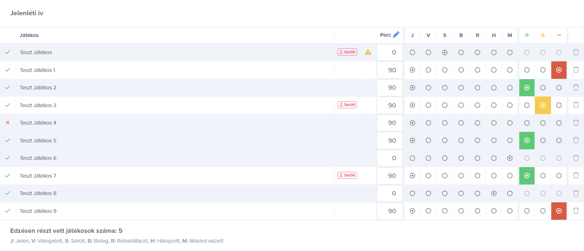Image resolution: width=584 pixels, height=251 pixels.
Task: Click the trash icon for Teszt Játékos 1
Action: (576, 70)
